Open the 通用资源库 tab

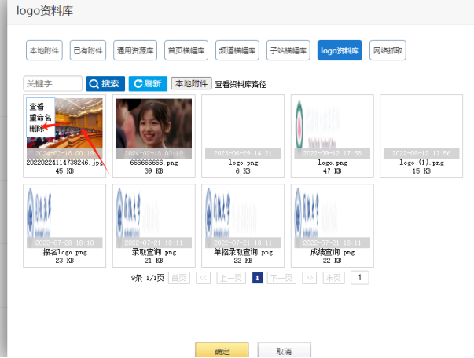[134, 50]
